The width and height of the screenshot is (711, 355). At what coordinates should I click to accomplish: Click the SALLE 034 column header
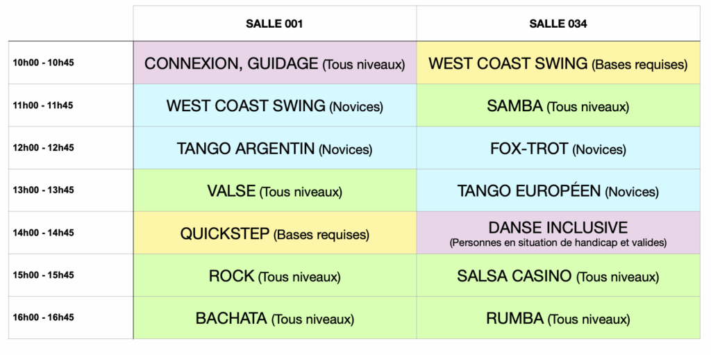(558, 24)
